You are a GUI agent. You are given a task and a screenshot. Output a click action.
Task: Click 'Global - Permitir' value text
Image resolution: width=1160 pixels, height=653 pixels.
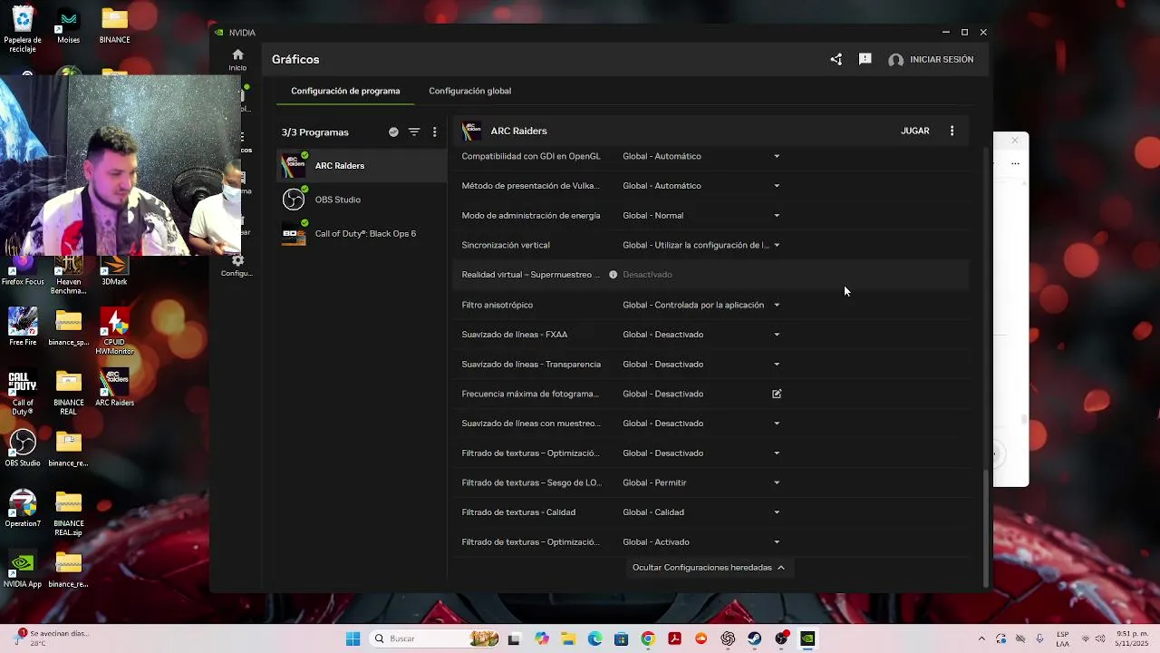(654, 482)
